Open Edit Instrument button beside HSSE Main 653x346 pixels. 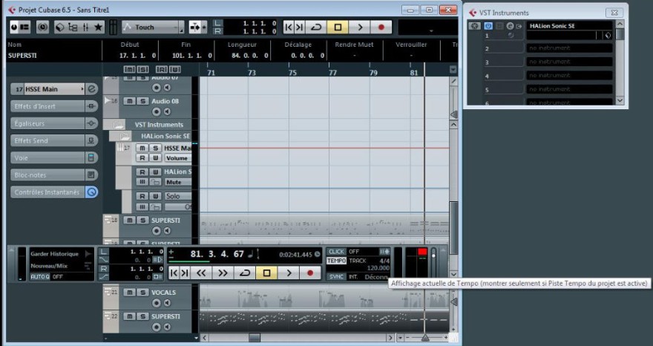[92, 89]
